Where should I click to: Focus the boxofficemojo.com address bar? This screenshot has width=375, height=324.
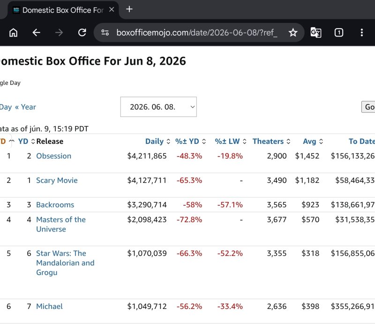pyautogui.click(x=196, y=32)
